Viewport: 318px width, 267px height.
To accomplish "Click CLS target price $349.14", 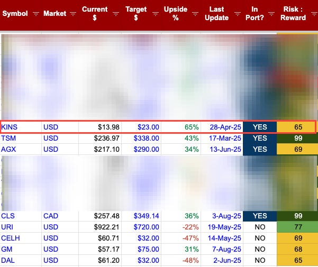I will (141, 216).
